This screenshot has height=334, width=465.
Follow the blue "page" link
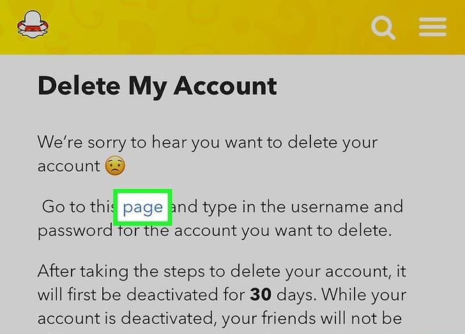point(142,207)
